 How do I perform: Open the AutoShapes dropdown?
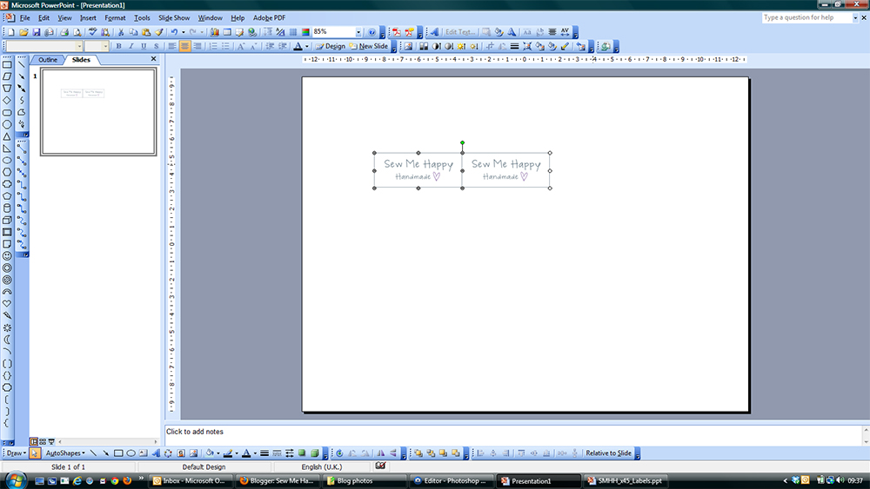65,453
